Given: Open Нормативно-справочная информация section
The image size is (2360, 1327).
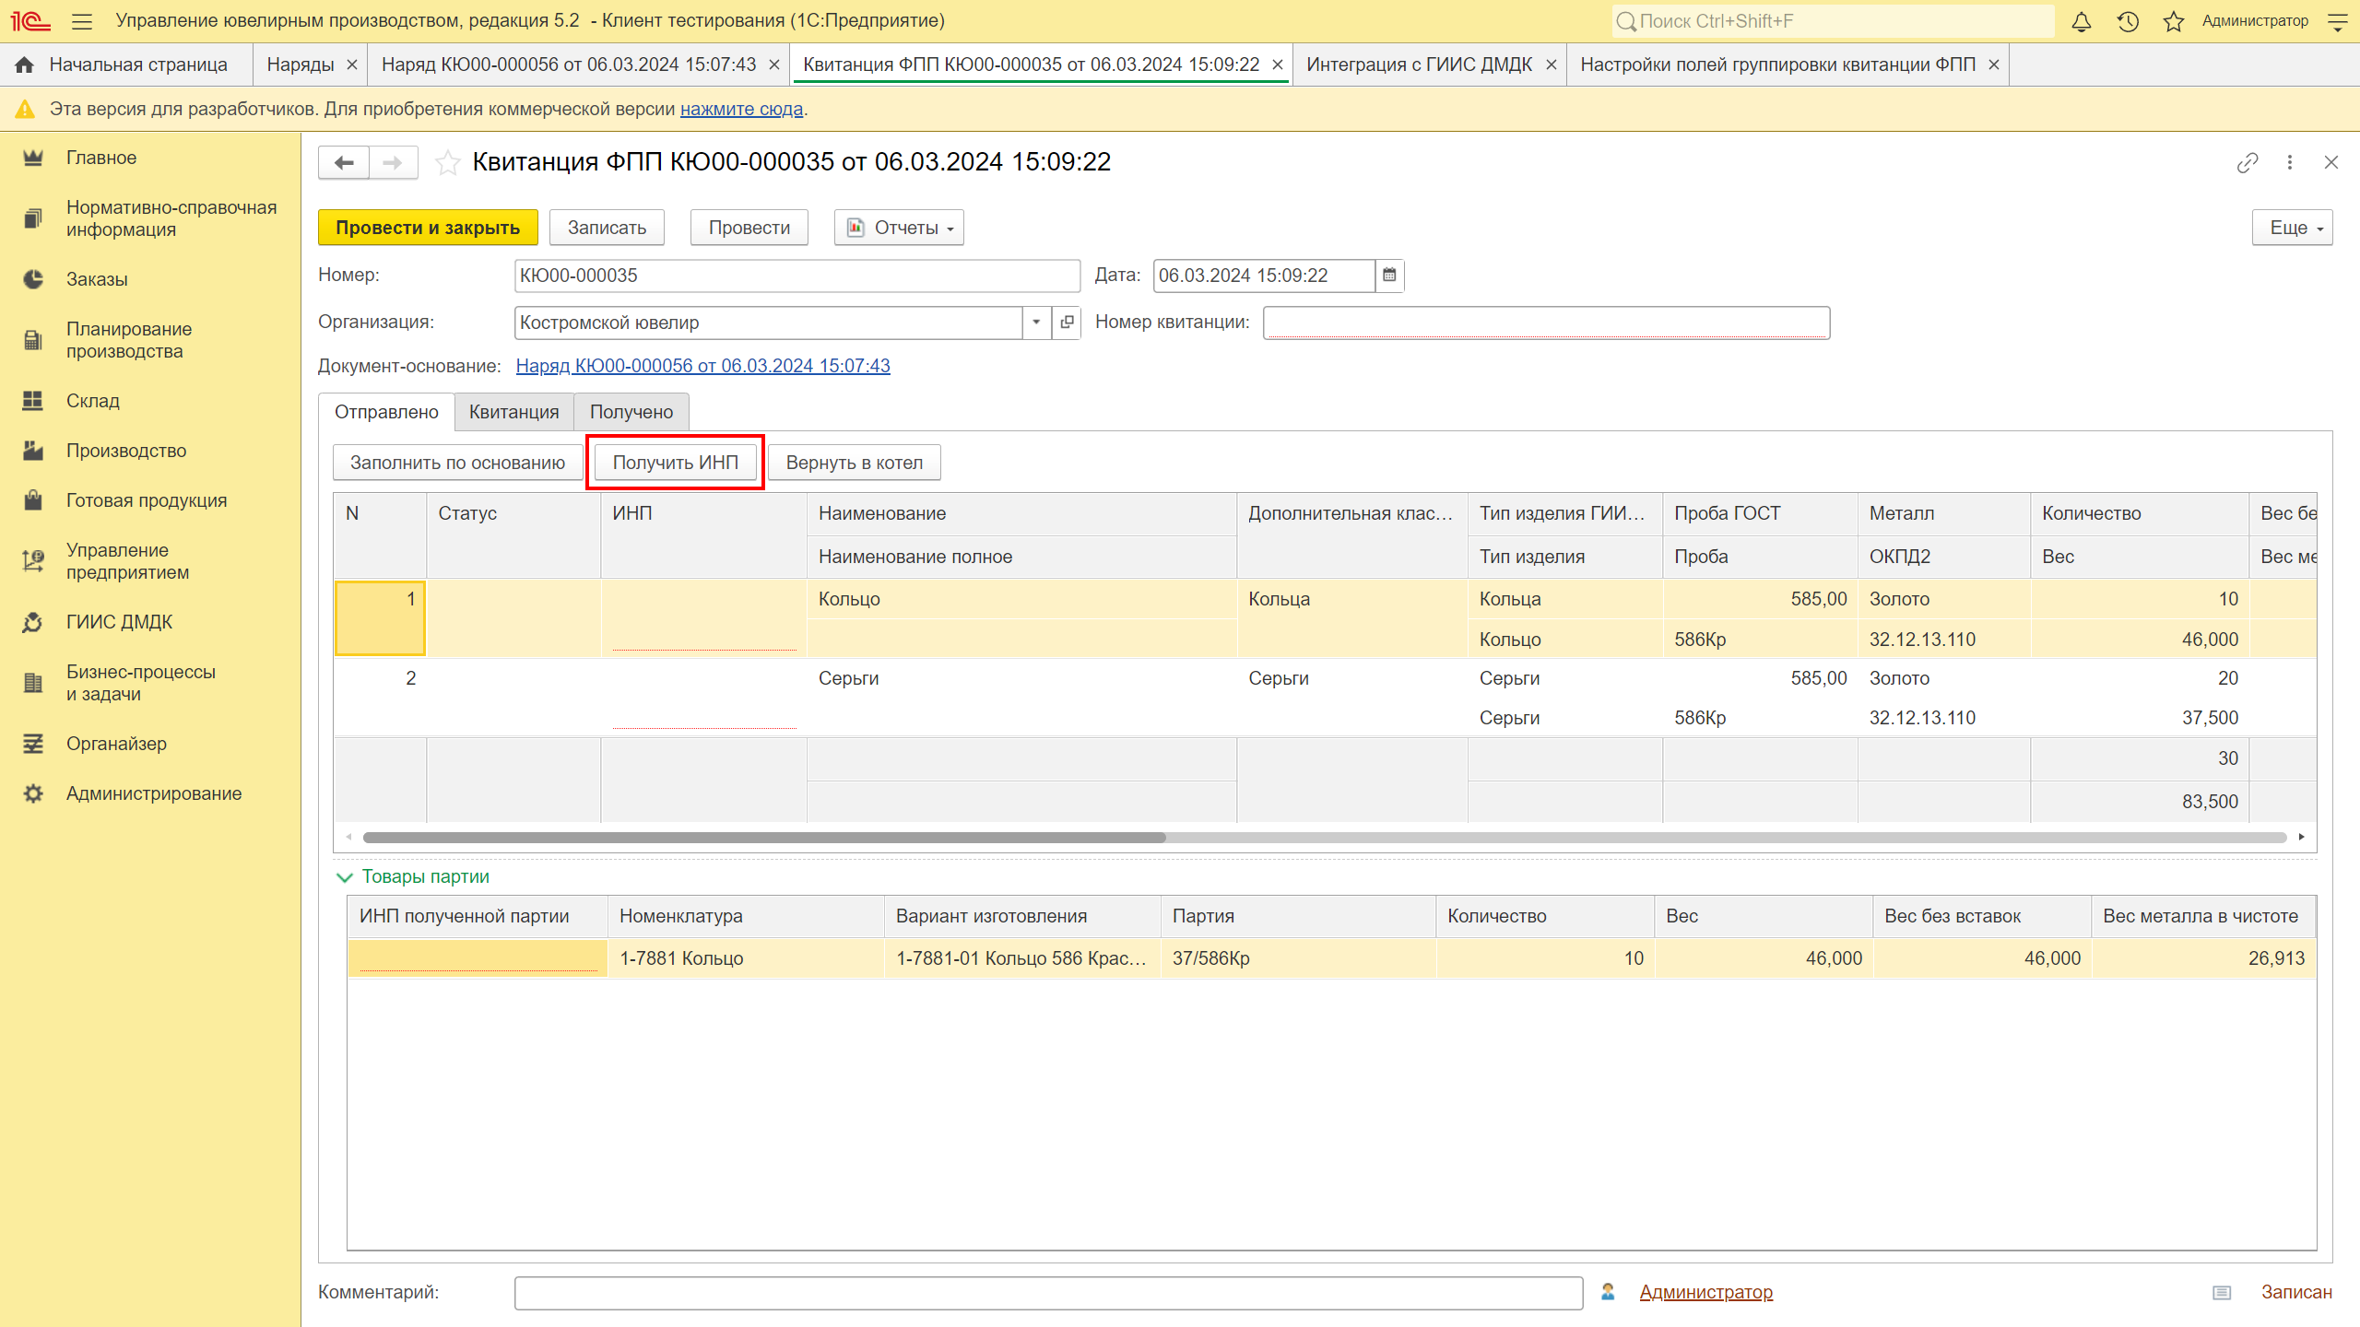Looking at the screenshot, I should (151, 218).
